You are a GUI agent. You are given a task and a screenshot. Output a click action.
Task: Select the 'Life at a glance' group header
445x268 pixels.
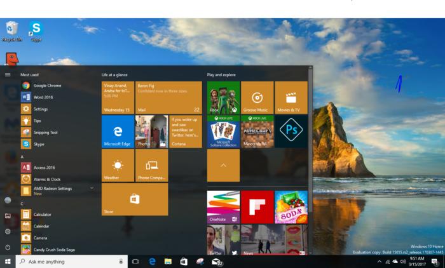click(x=114, y=75)
